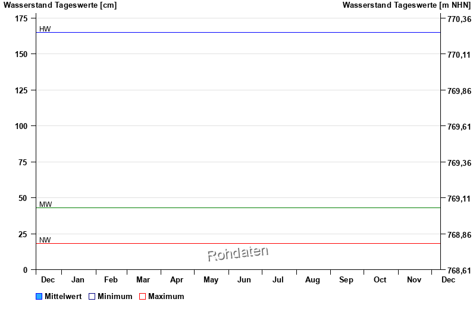Image resolution: width=476 pixels, height=327 pixels.
Task: Click the 769,61 value on right axis
Action: tap(459, 127)
